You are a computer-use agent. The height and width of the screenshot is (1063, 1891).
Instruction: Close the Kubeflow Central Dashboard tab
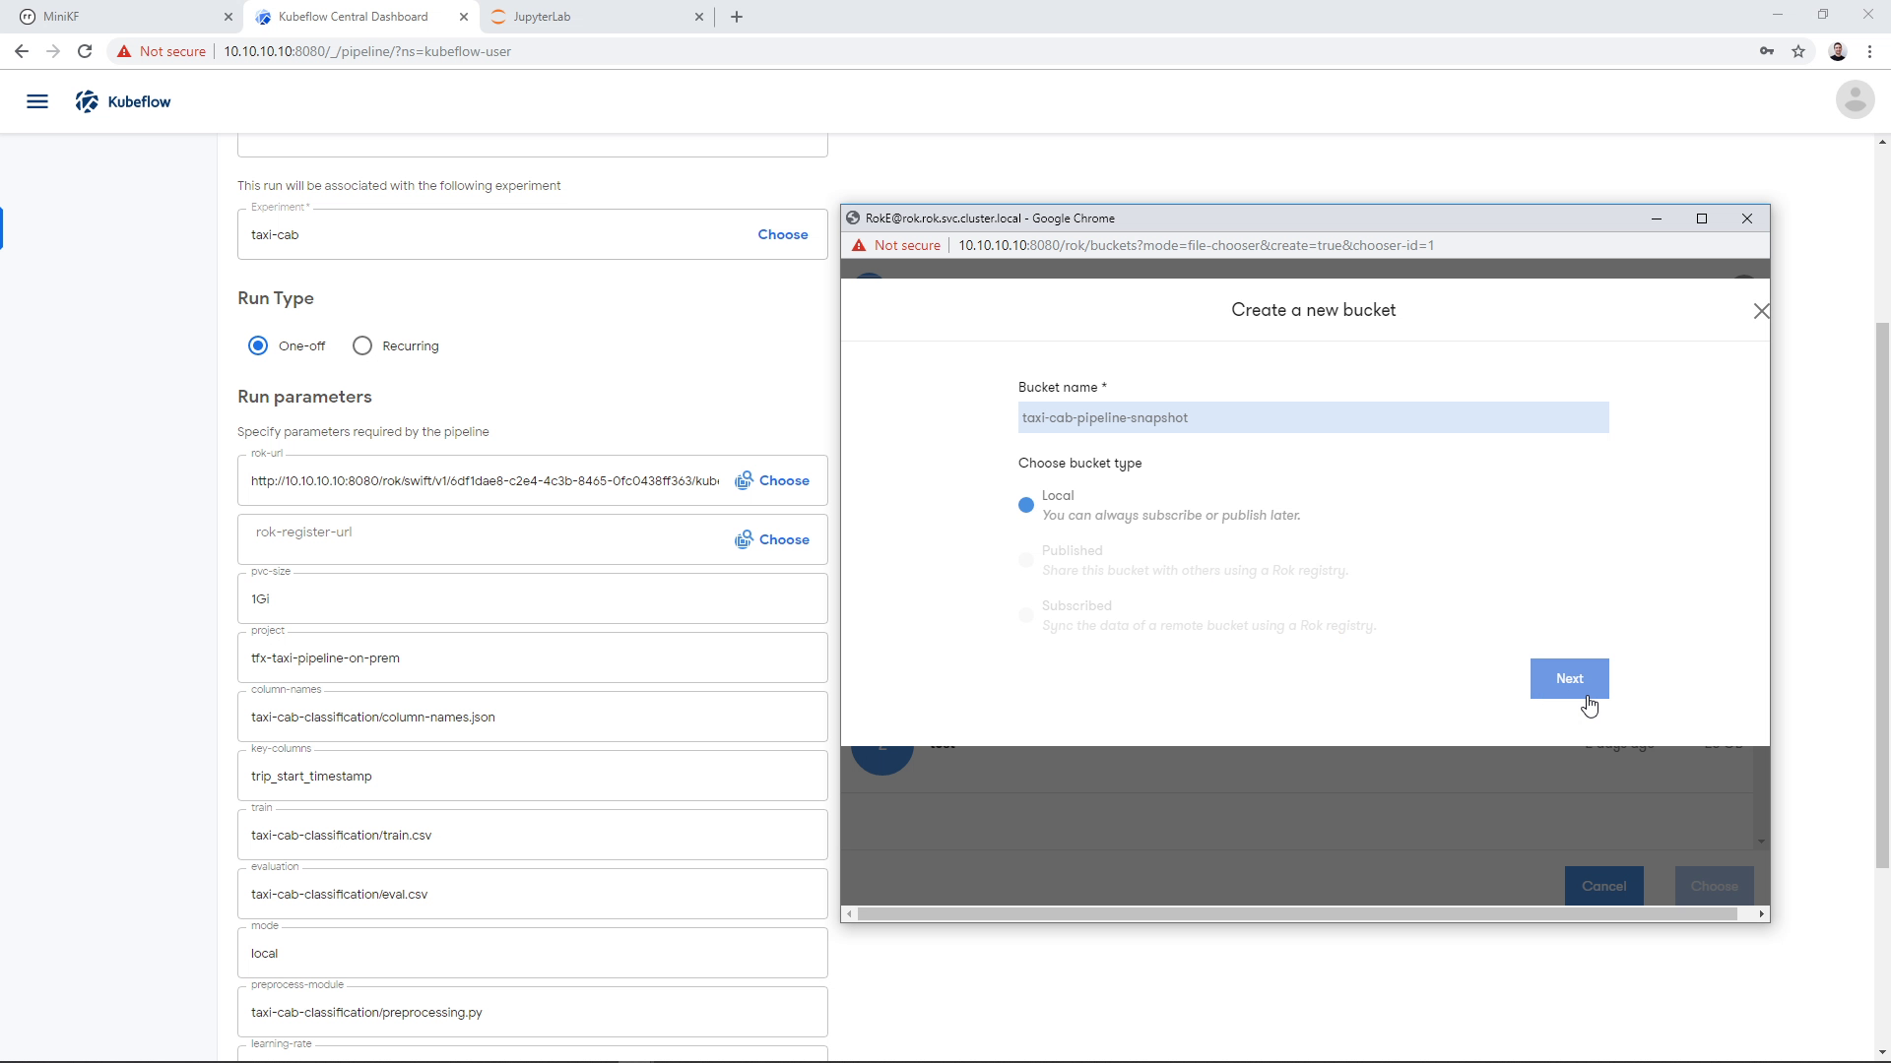(464, 17)
